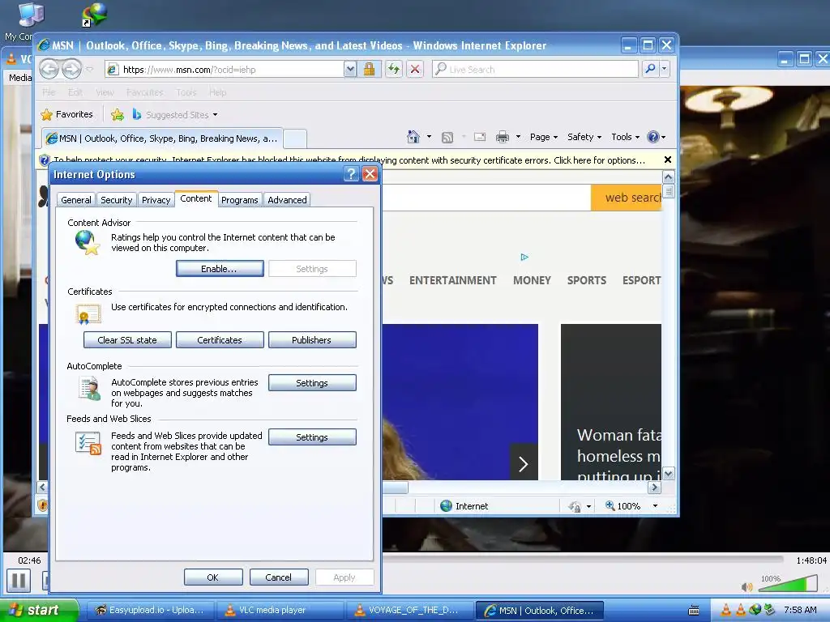Click the blue Help icon in command bar
This screenshot has width=830, height=622.
[653, 137]
